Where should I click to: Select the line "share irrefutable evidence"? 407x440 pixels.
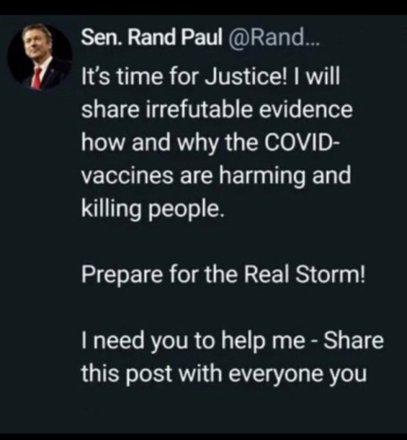pos(217,110)
